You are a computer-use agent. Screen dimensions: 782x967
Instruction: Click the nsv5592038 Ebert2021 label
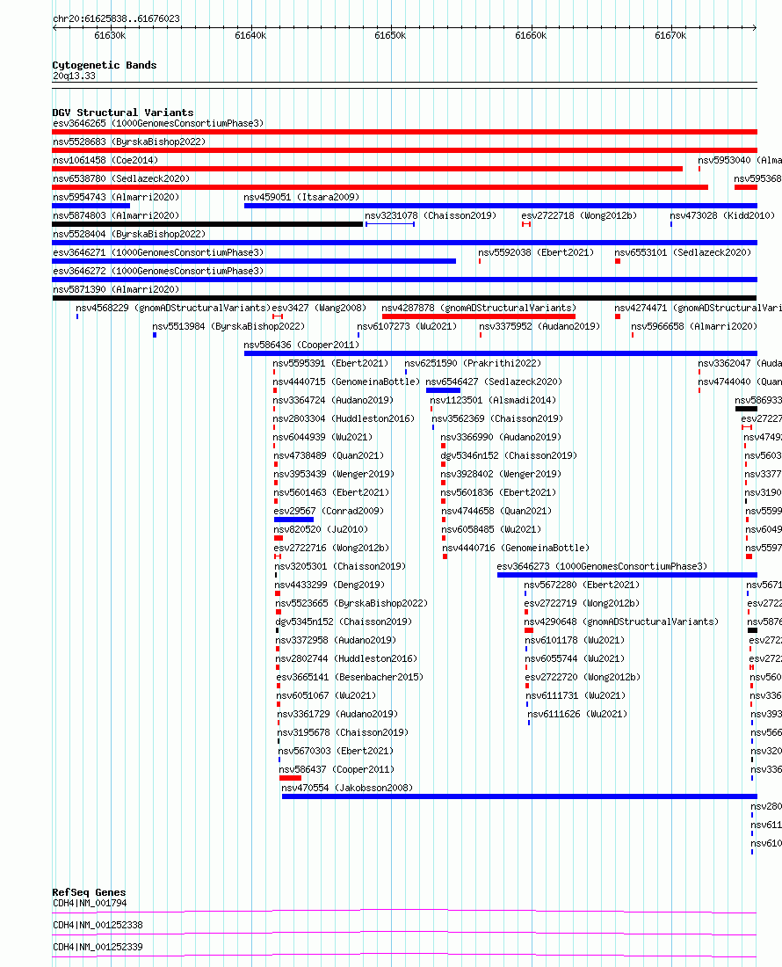537,252
